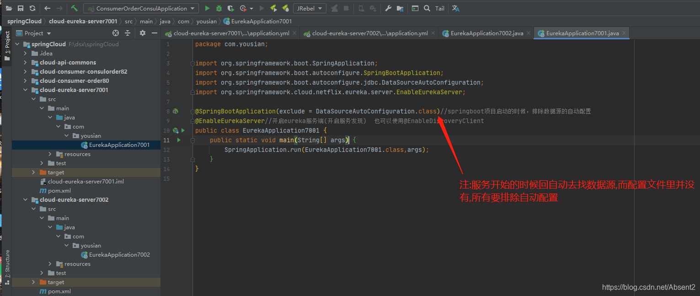Click the Profiler run icon
This screenshot has width=700, height=296.
click(x=243, y=8)
